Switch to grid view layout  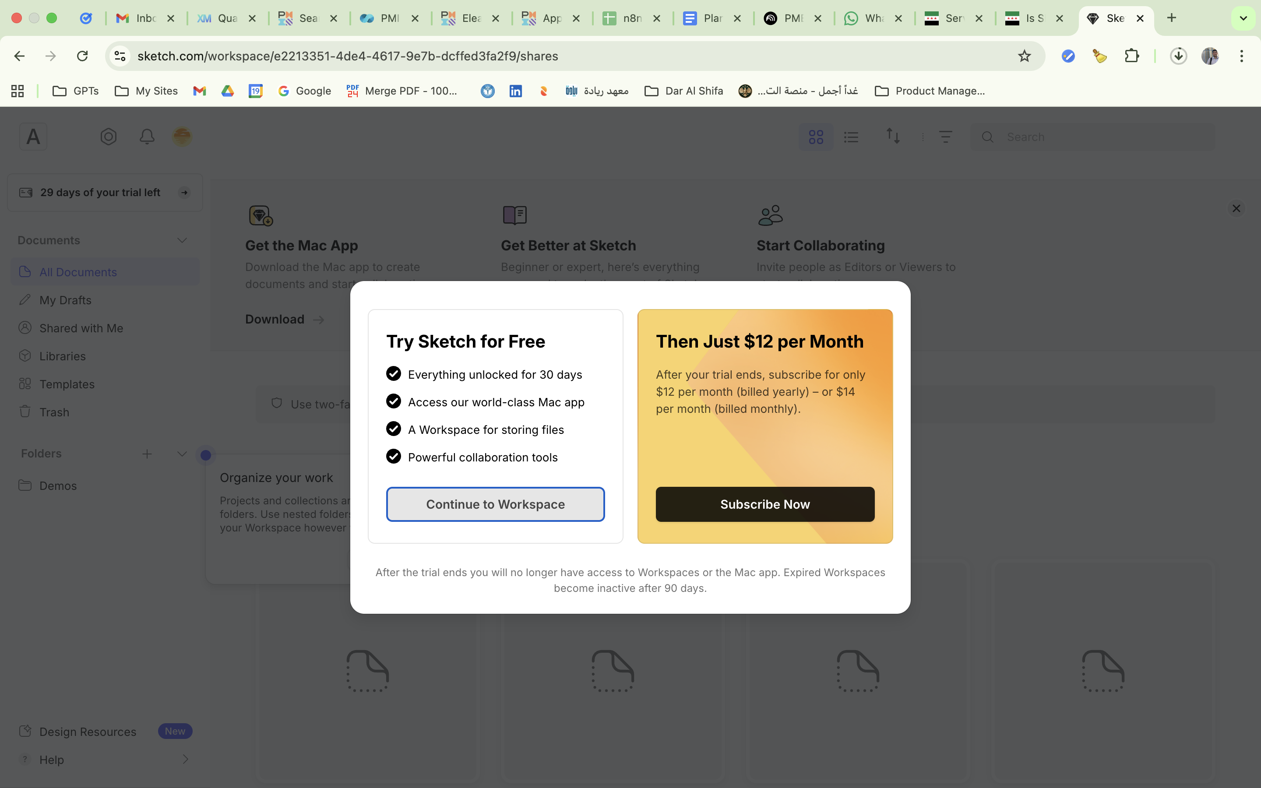(x=815, y=137)
